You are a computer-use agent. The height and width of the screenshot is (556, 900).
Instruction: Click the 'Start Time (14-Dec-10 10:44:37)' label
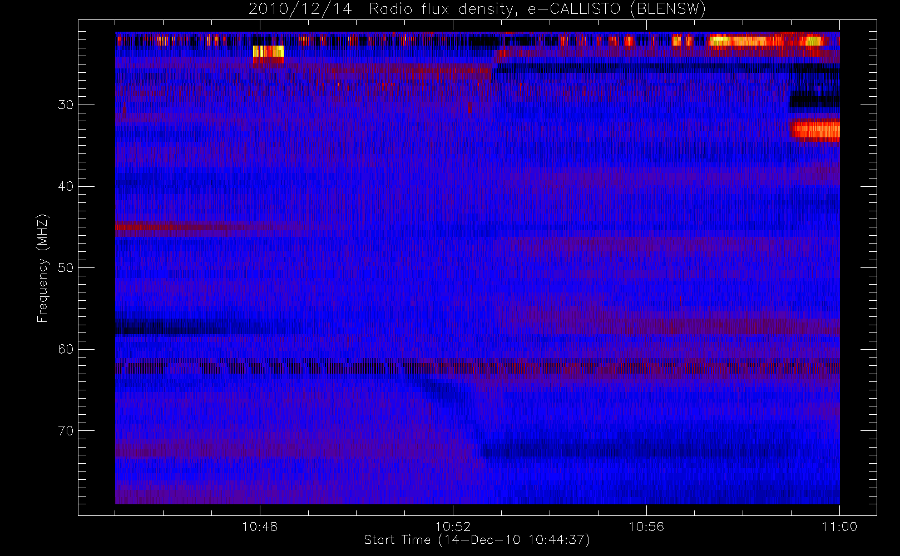click(477, 540)
